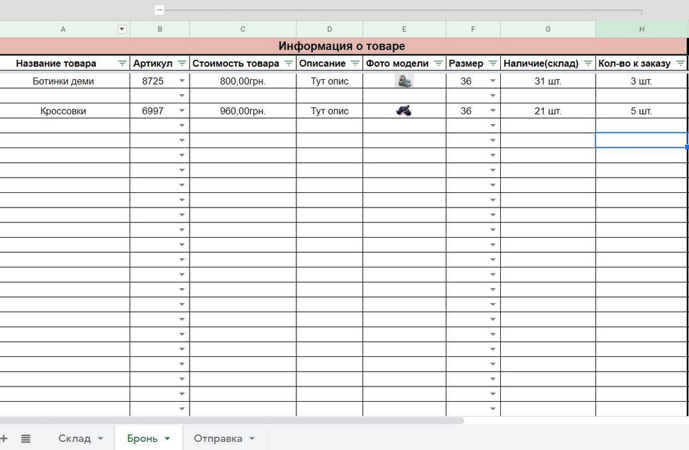Select the stock cell 31 шт.
Screen dimensions: 689x450
click(548, 81)
